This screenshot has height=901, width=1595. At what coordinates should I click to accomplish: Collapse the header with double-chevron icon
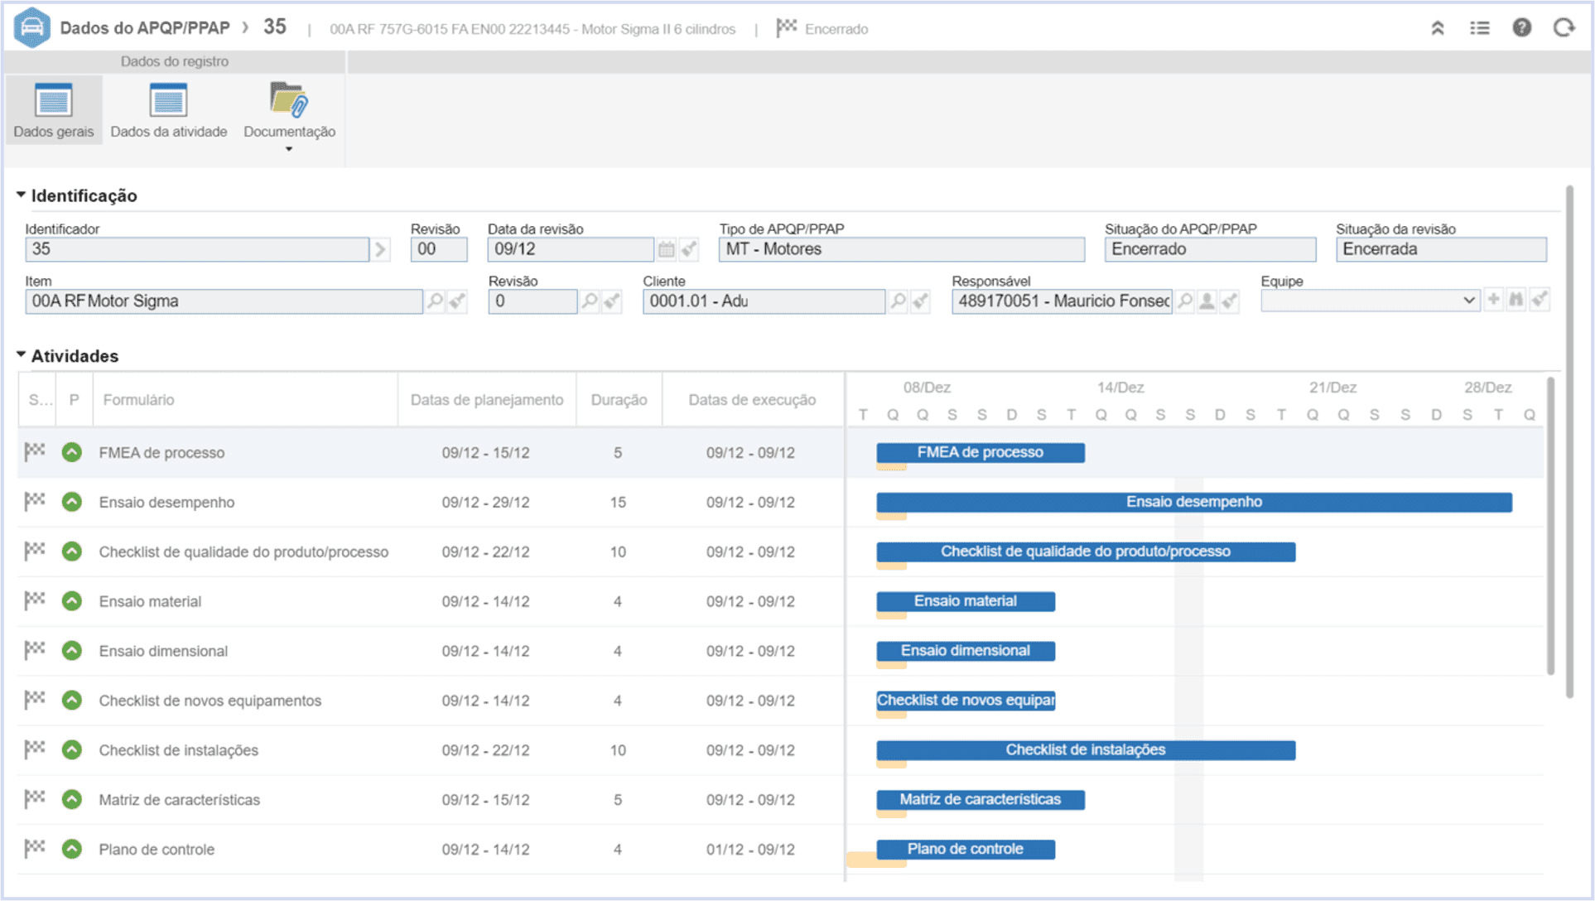1438,28
